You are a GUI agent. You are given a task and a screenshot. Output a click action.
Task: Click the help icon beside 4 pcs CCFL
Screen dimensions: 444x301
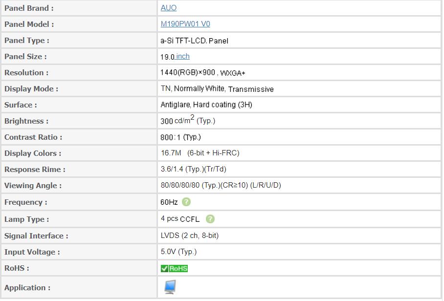(x=210, y=219)
